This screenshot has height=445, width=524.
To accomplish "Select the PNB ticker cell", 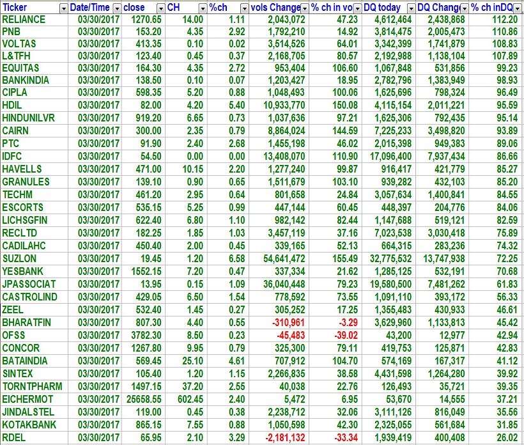I will (34, 32).
